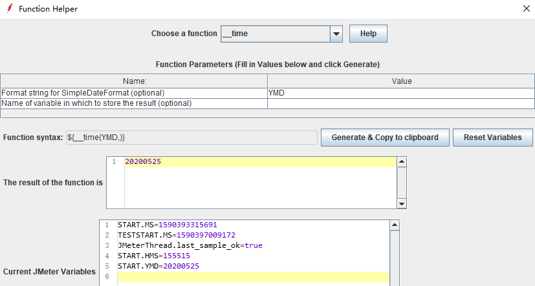The width and height of the screenshot is (535, 286).
Task: Click the START.YMD variable line
Action: tap(158, 266)
